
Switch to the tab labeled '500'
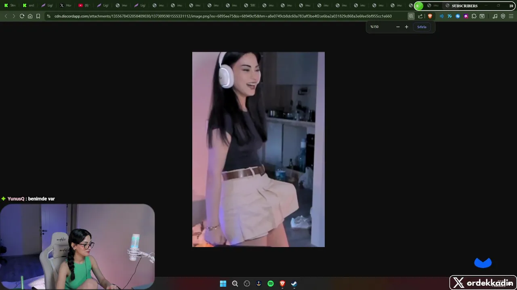click(x=250, y=5)
